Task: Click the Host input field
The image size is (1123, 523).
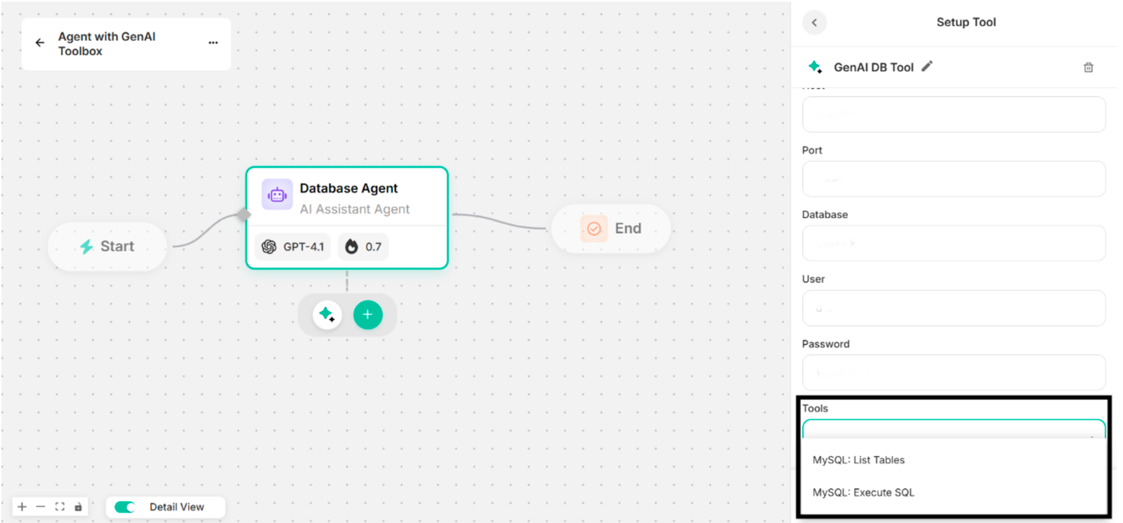Action: pos(954,114)
